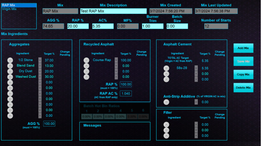The width and height of the screenshot is (268, 146).
Task: Clear the Anti-Strip Additive selection
Action: click(x=166, y=102)
